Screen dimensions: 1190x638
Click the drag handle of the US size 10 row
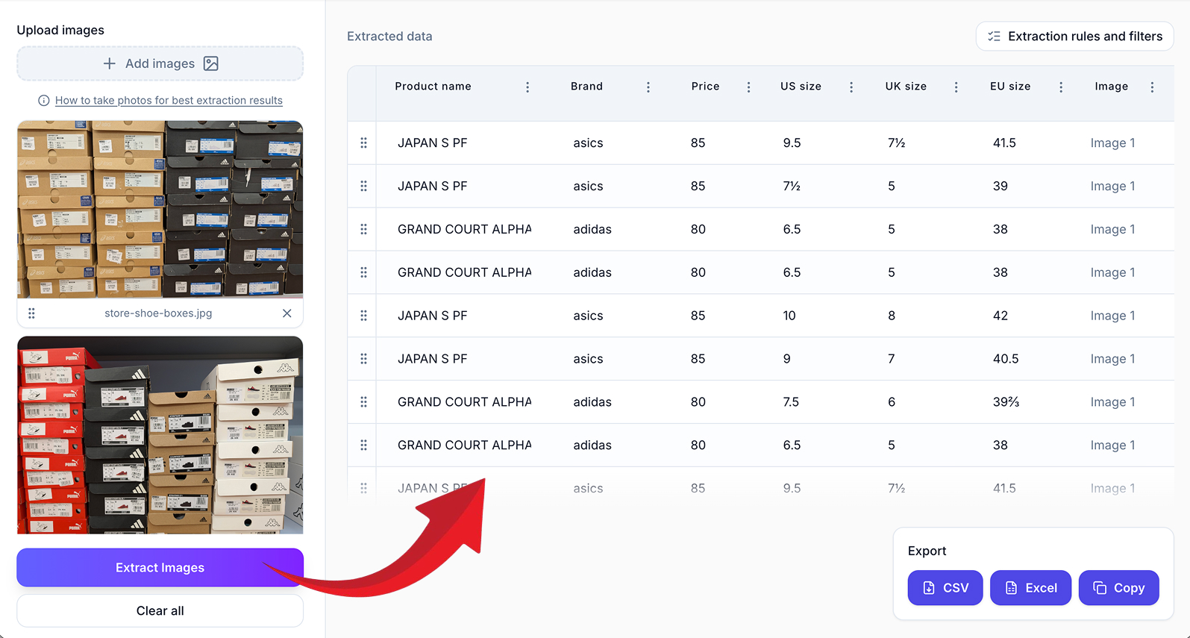tap(364, 316)
